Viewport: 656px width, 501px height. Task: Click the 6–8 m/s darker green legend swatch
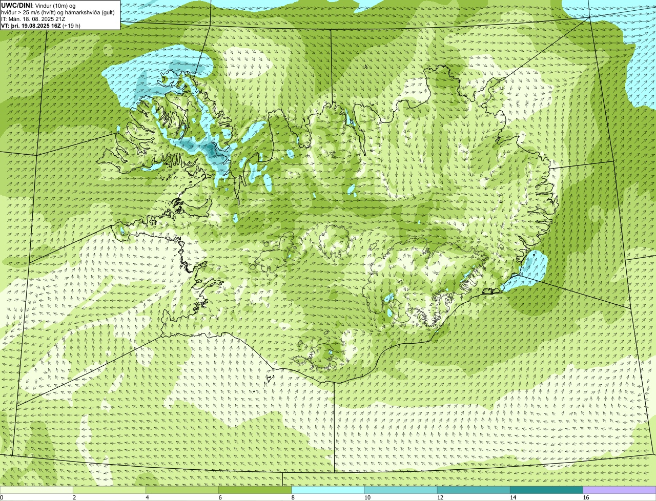pos(255,490)
